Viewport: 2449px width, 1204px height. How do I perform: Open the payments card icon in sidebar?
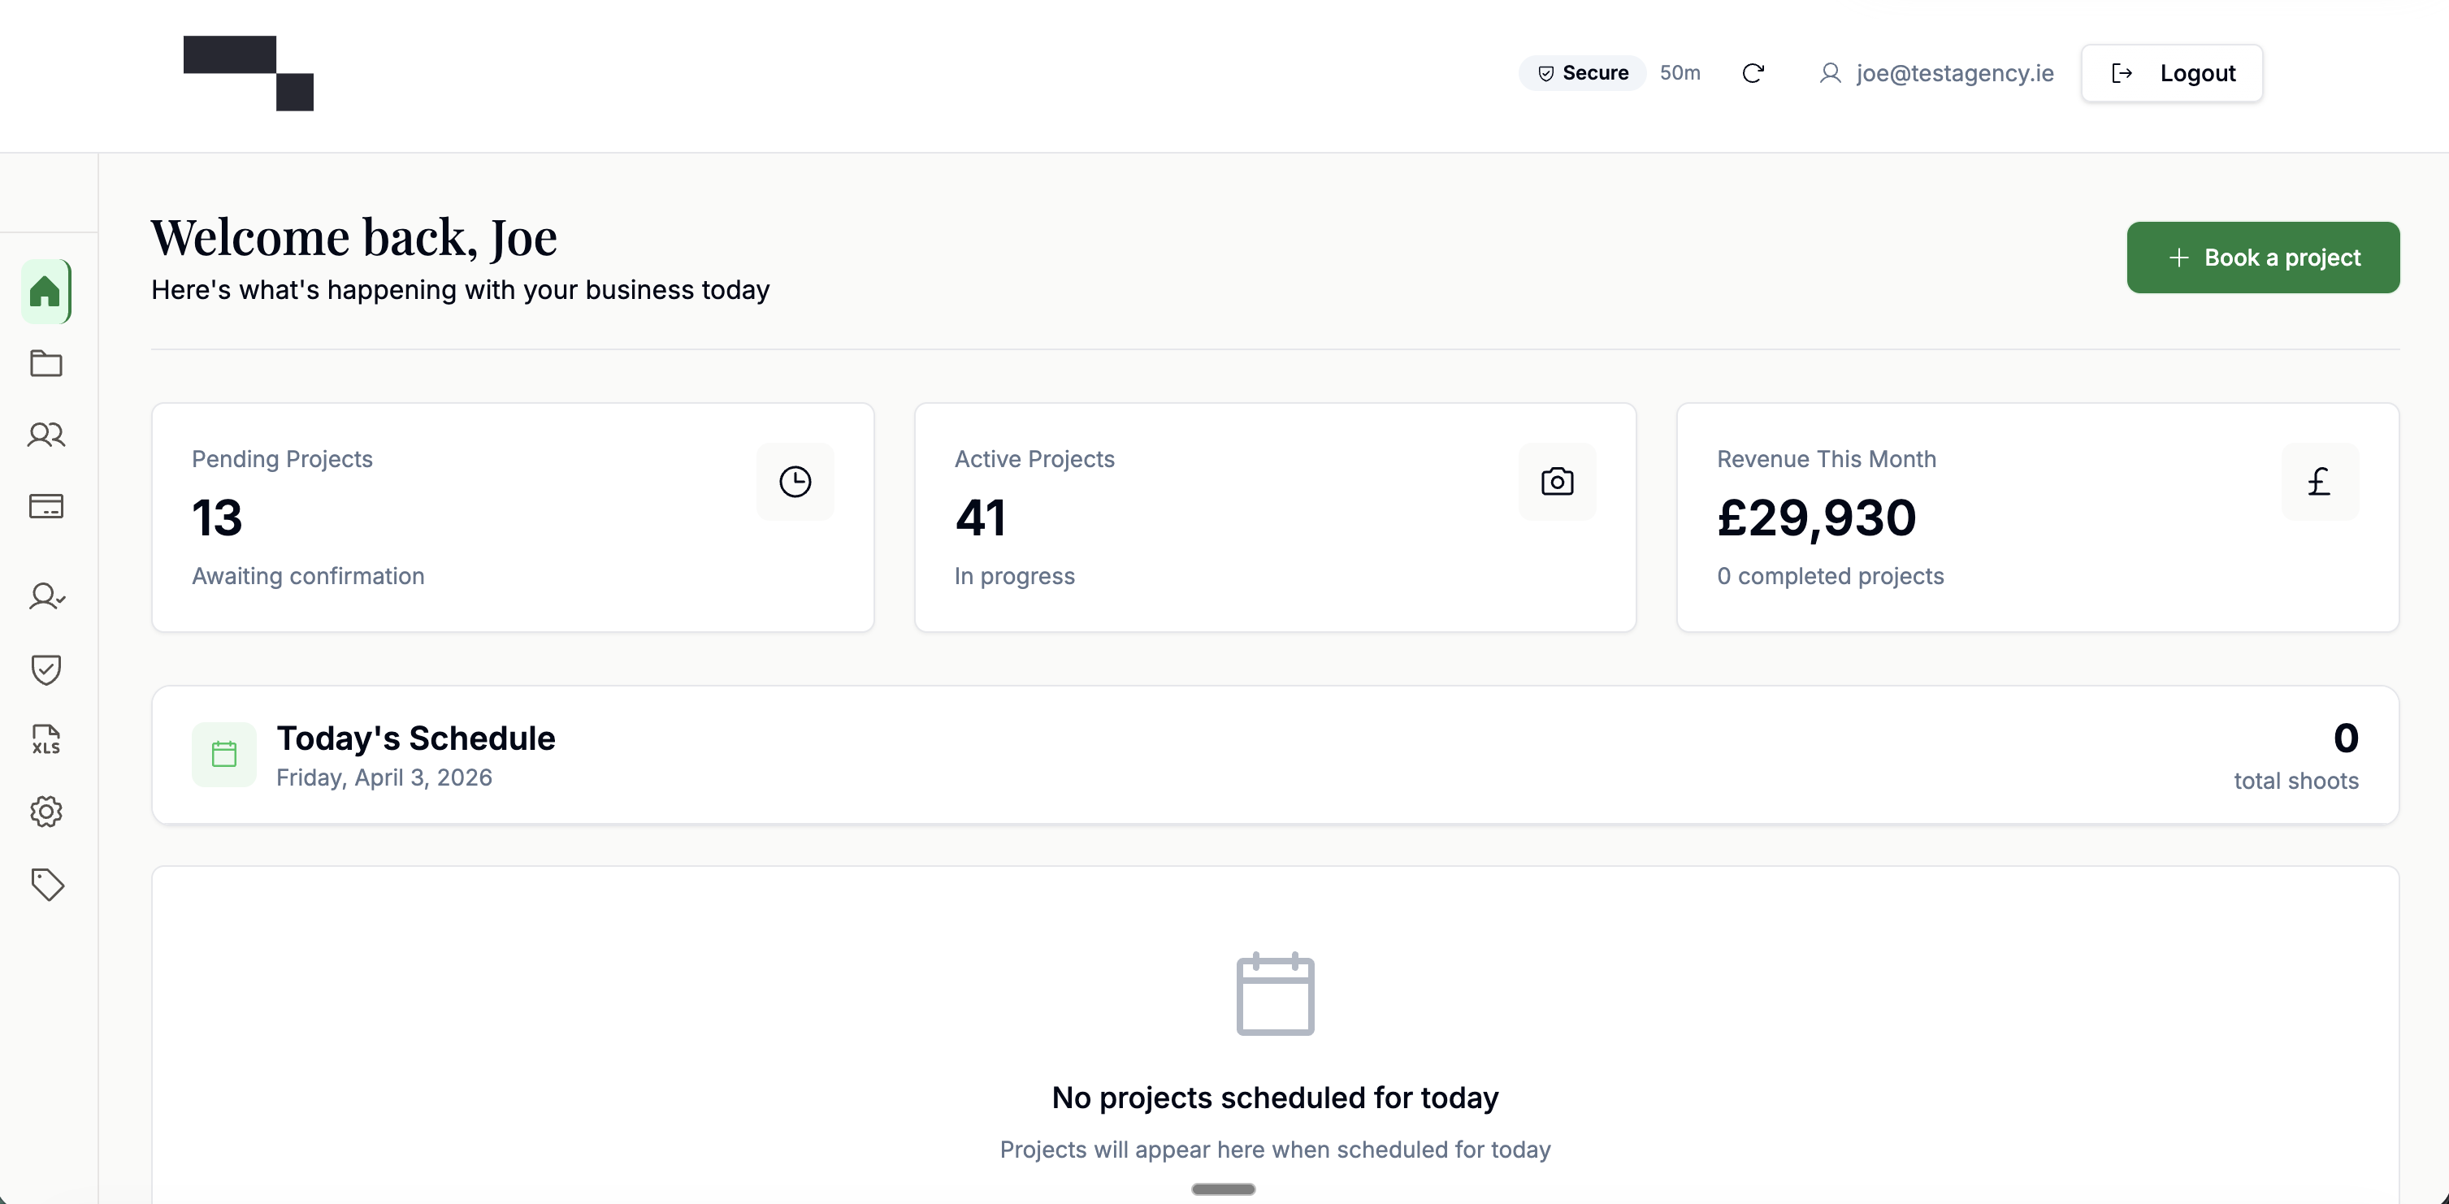click(x=46, y=506)
